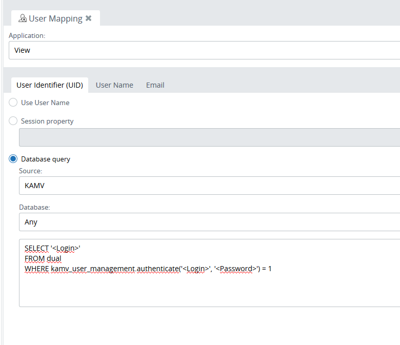Close the User Mapping tab
Viewport: 400px width, 345px height.
click(88, 18)
